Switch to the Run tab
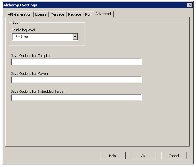Viewport: 196px width, 167px height. coord(88,14)
